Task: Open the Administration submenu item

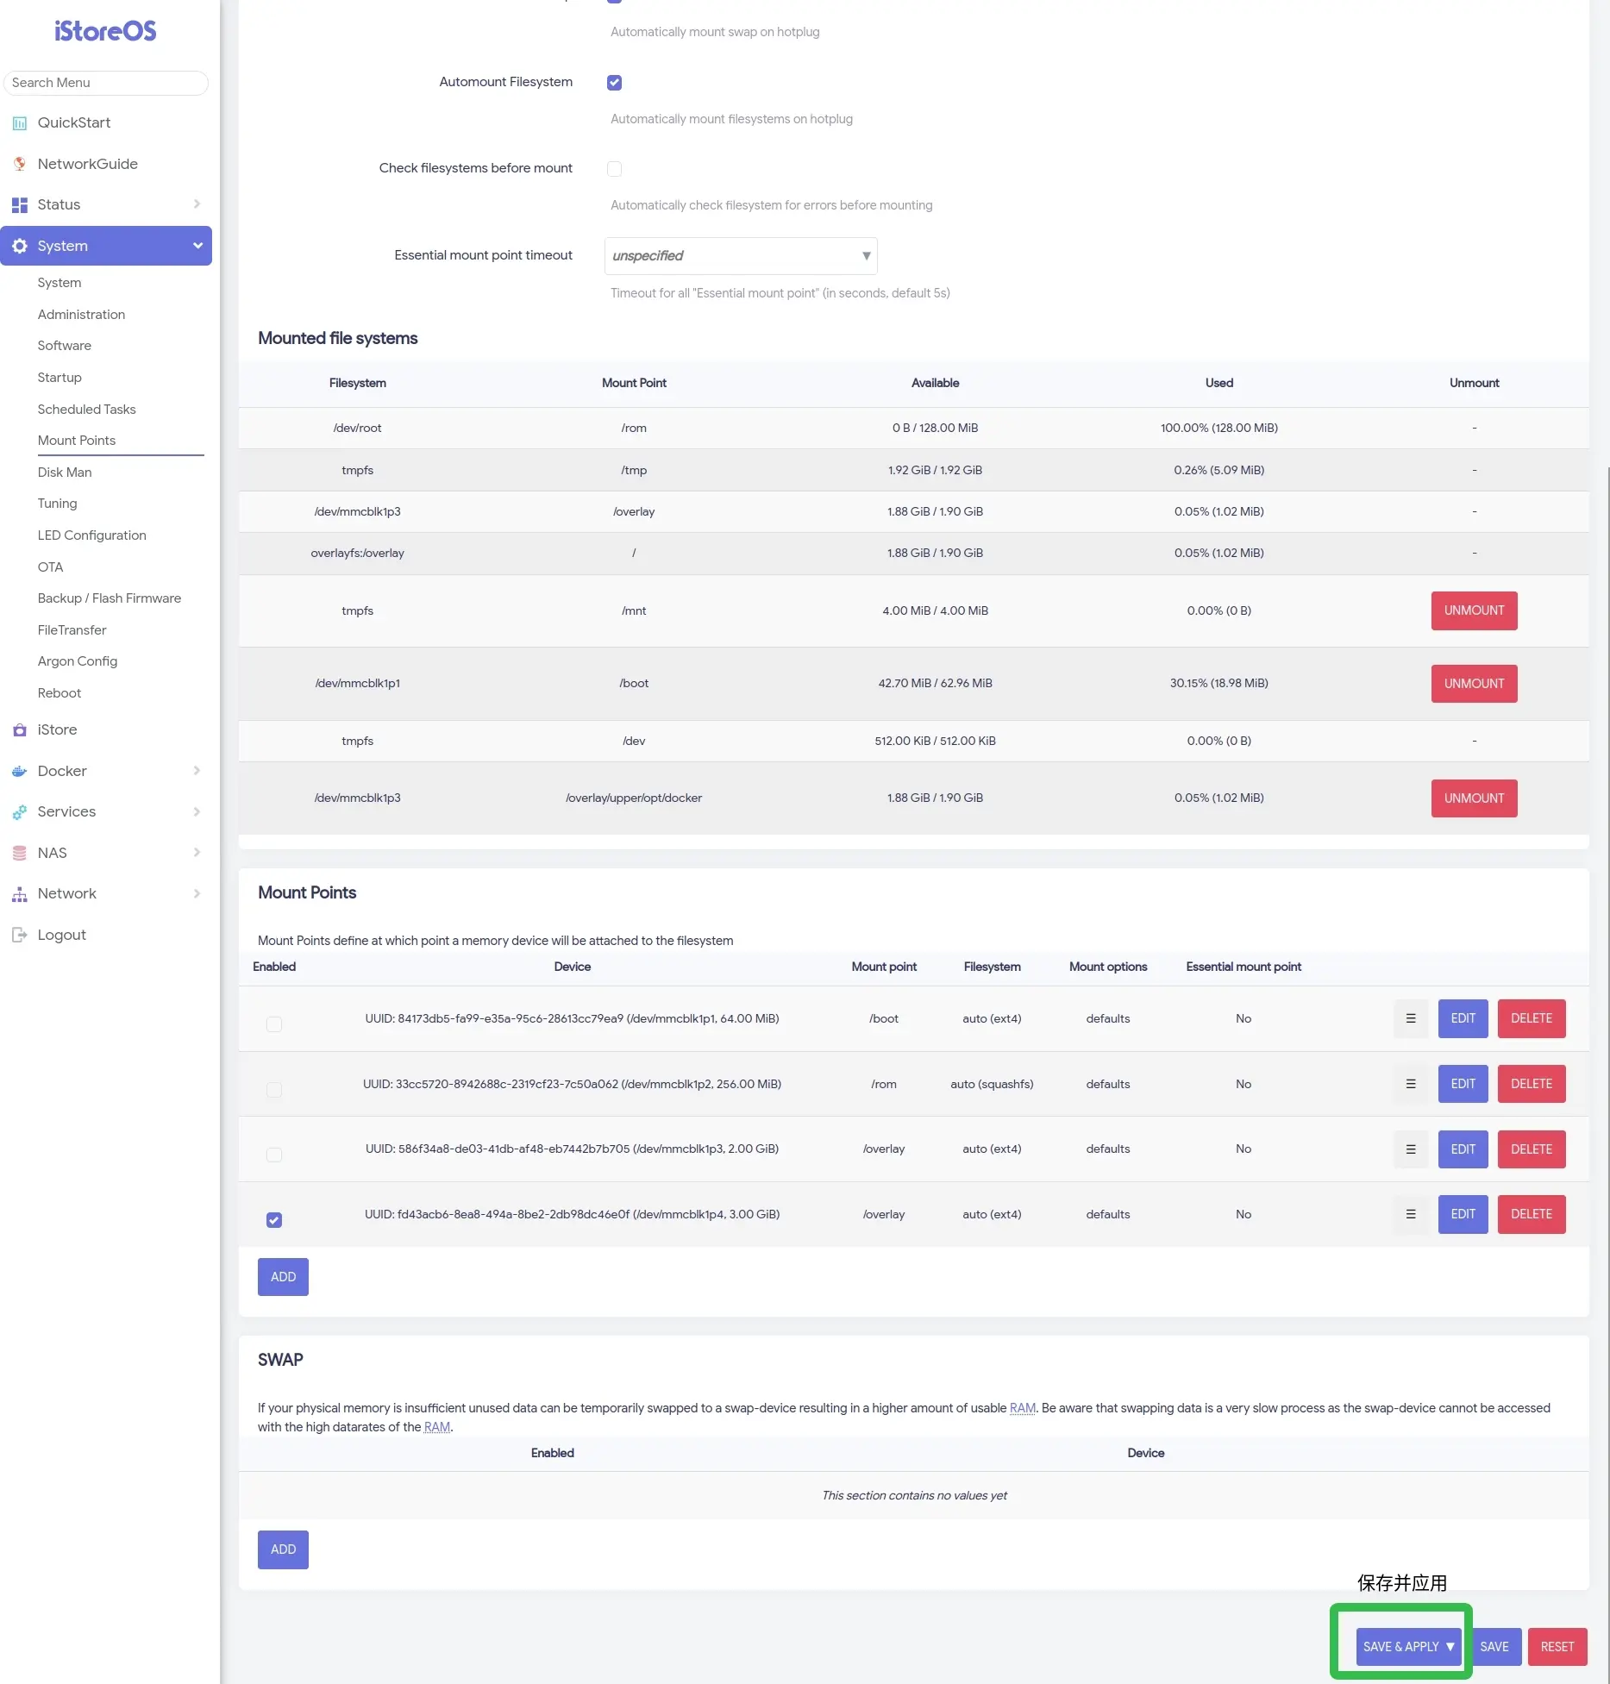Action: (x=81, y=315)
